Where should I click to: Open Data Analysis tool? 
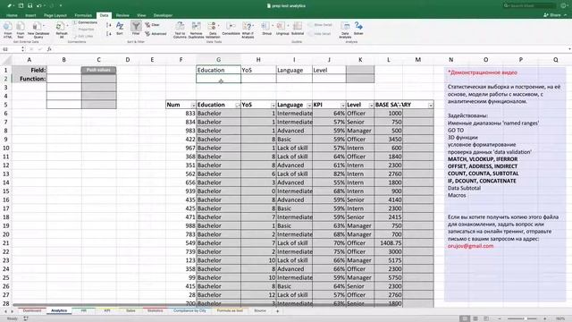[x=345, y=30]
